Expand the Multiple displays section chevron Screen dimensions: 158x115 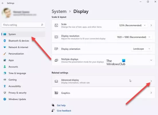click(151, 60)
